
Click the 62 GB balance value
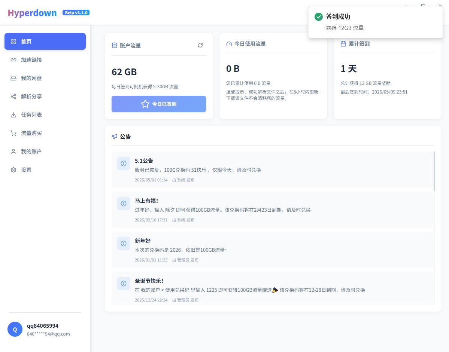pos(124,72)
